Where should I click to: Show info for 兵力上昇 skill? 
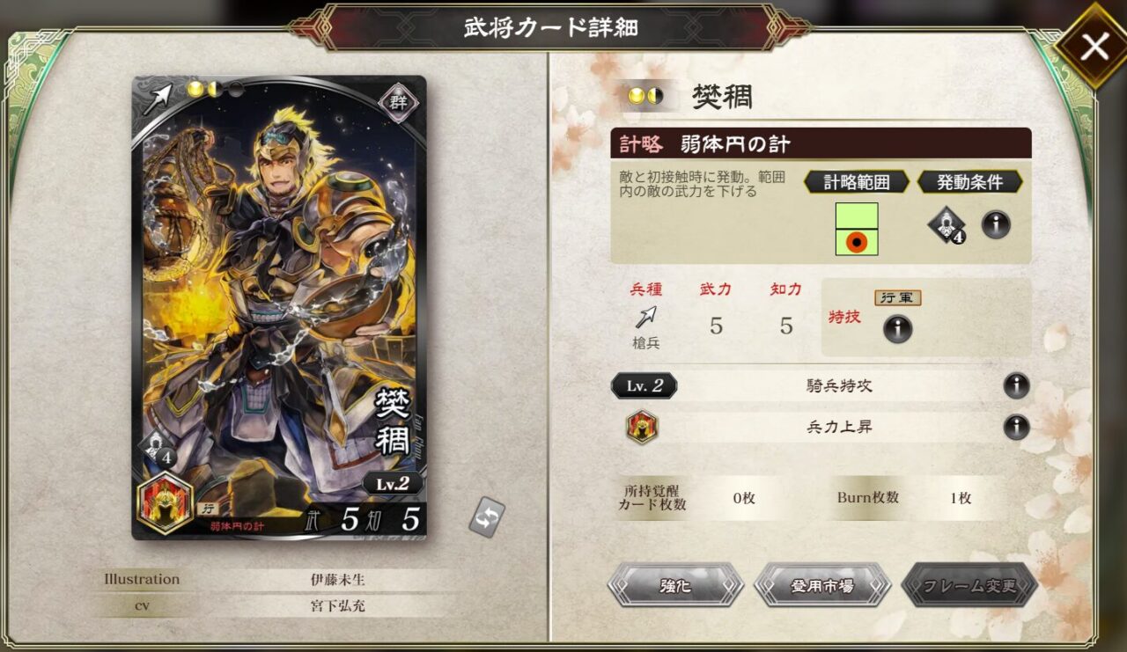[1016, 428]
